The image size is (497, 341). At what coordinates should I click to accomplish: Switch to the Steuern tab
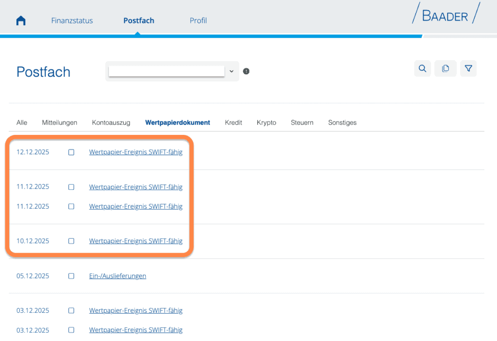click(302, 123)
